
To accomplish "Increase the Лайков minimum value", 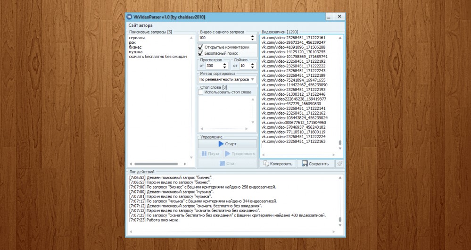I will click(252, 64).
